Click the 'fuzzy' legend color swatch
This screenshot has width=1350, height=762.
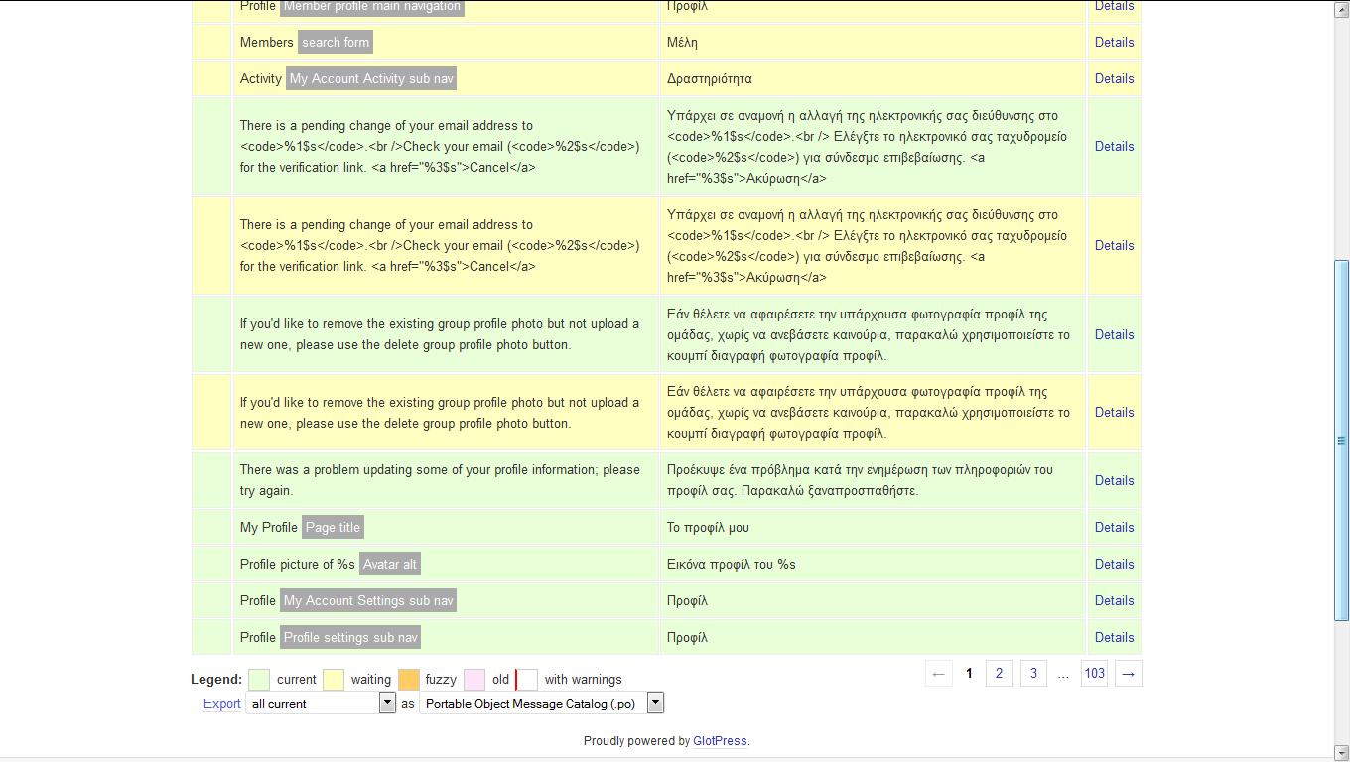408,679
